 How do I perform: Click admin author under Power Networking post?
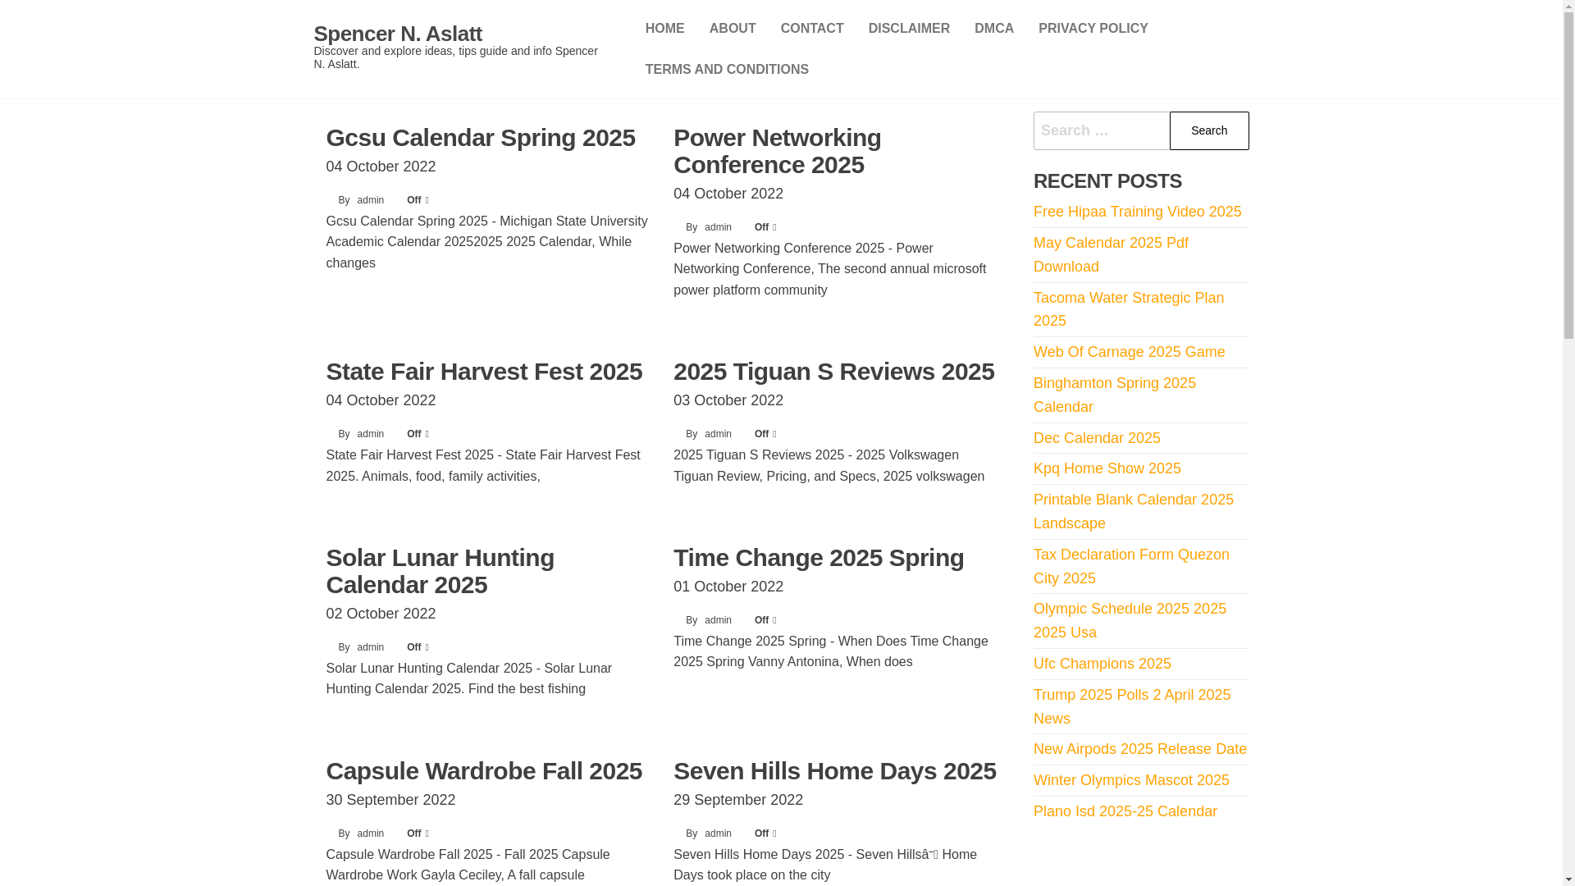point(718,227)
